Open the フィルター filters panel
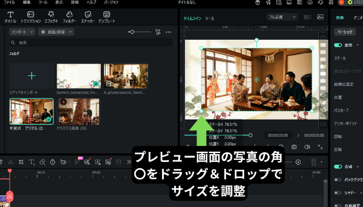Viewport: 363px width, 207px height. pyautogui.click(x=69, y=17)
